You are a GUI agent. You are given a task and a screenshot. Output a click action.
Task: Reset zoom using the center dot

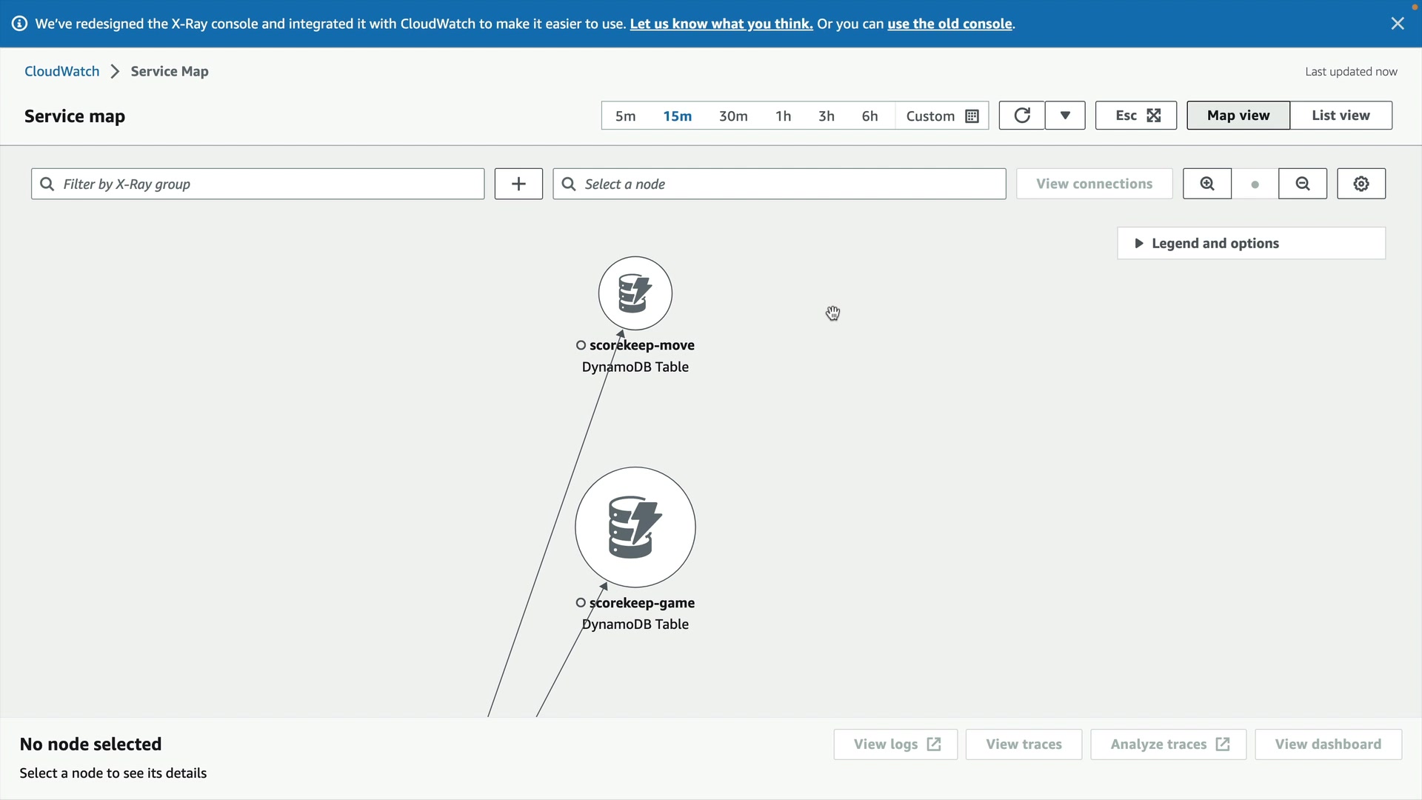coord(1255,184)
